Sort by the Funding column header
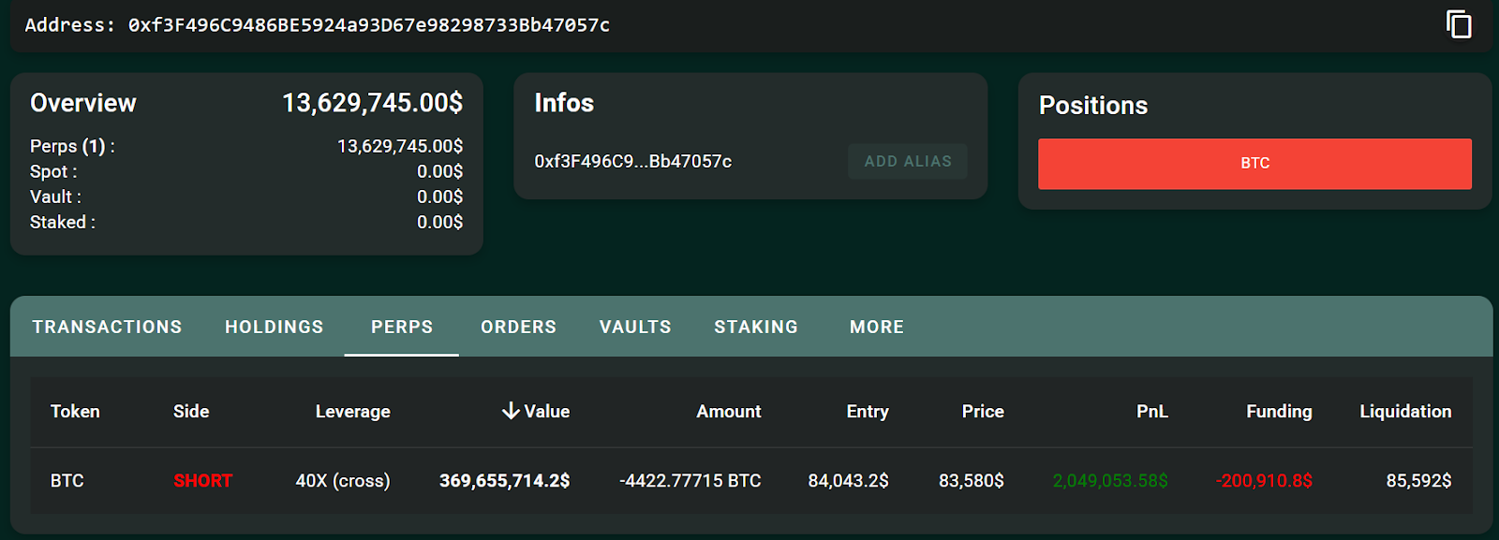This screenshot has height=540, width=1499. click(1279, 412)
